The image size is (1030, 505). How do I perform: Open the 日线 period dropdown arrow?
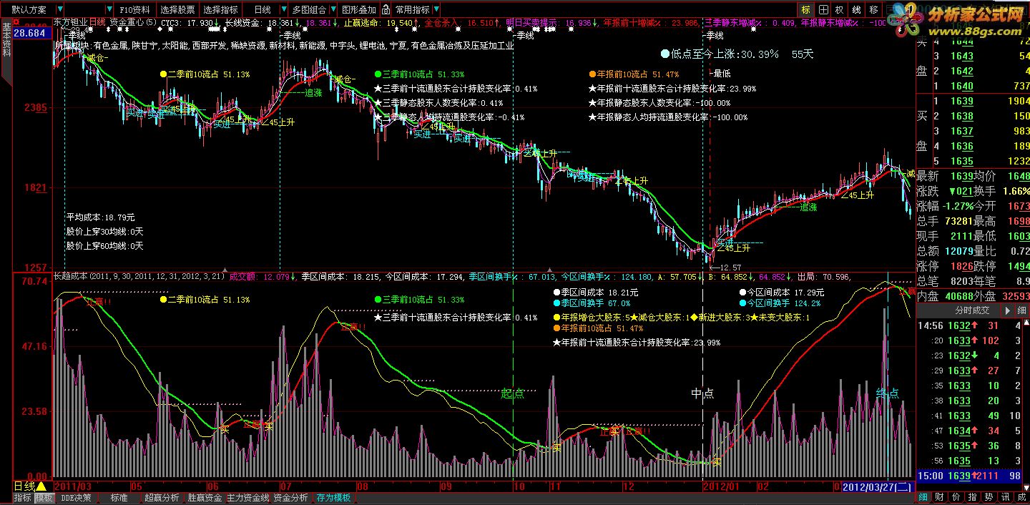[283, 10]
